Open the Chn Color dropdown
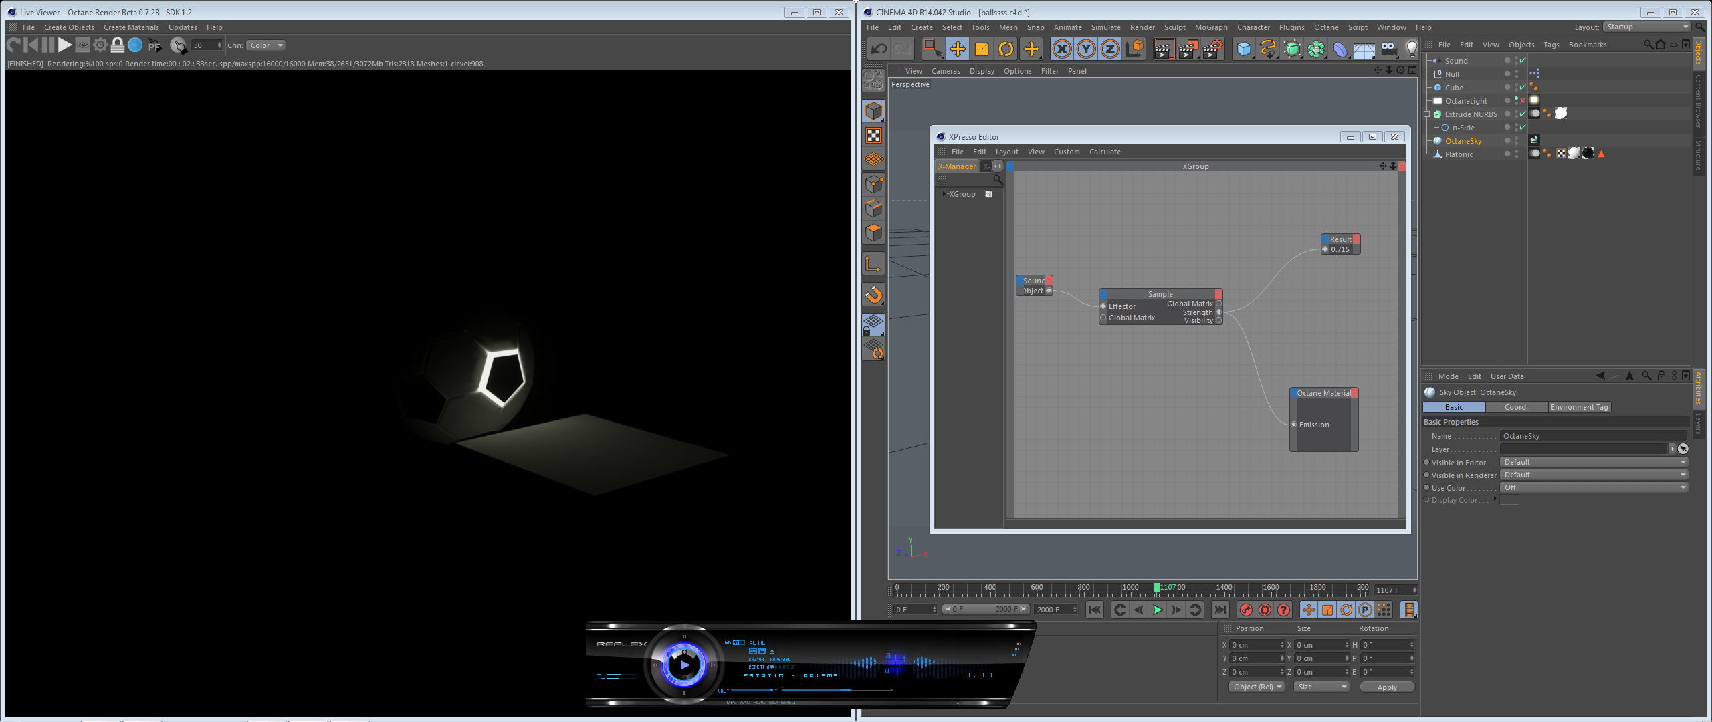Screen dimensions: 1712x722 266,45
